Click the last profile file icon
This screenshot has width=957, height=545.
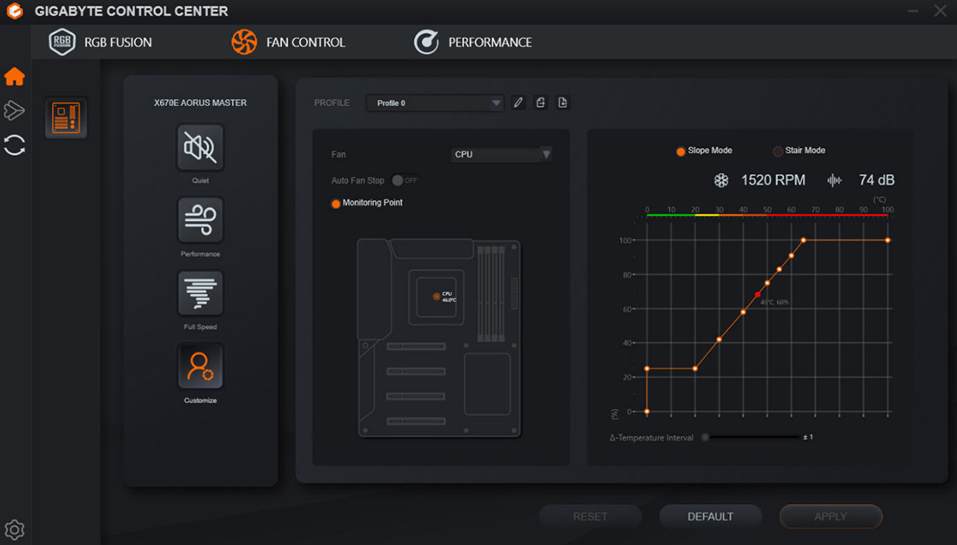coord(563,103)
